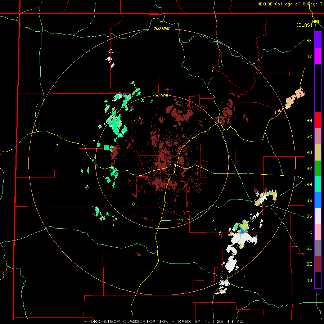324x324 pixels.
Task: Click the RF legend label
Action: tap(309, 40)
